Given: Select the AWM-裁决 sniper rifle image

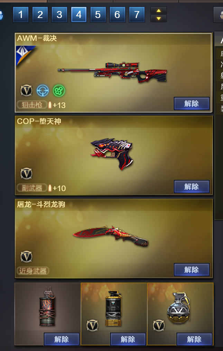Looking at the screenshot, I should tap(112, 72).
